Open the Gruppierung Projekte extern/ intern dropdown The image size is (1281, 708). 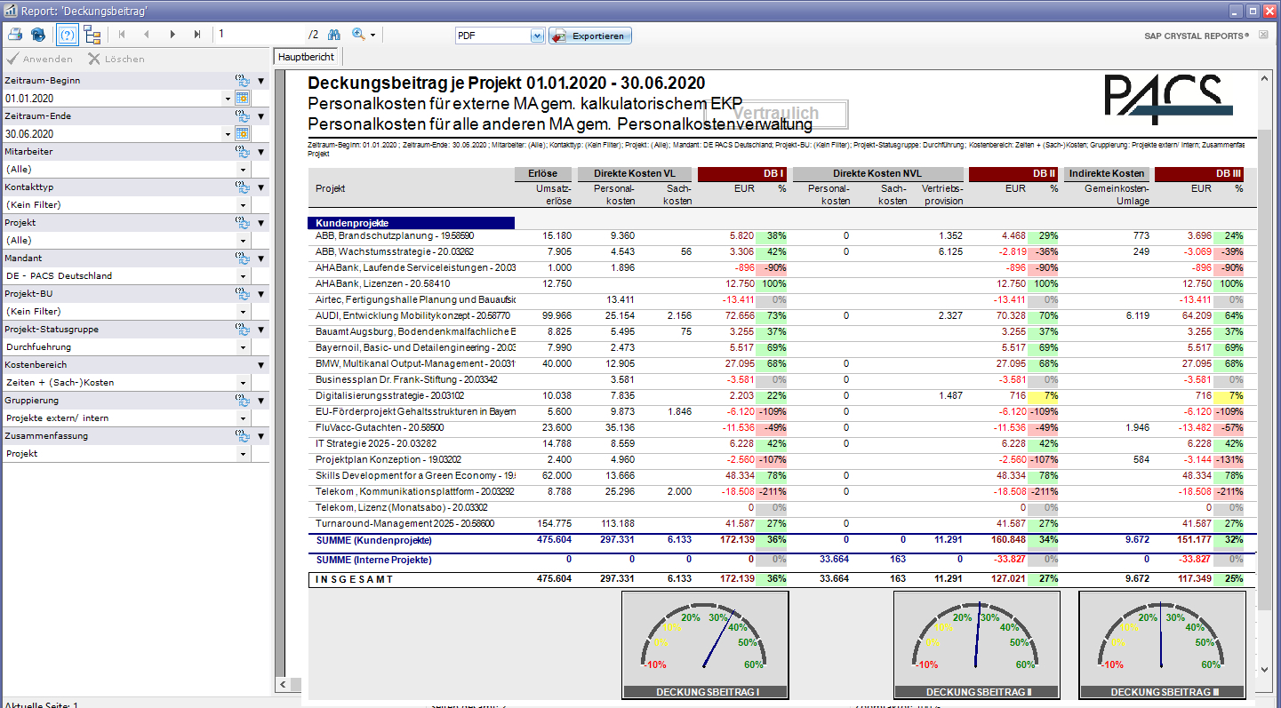pos(243,418)
